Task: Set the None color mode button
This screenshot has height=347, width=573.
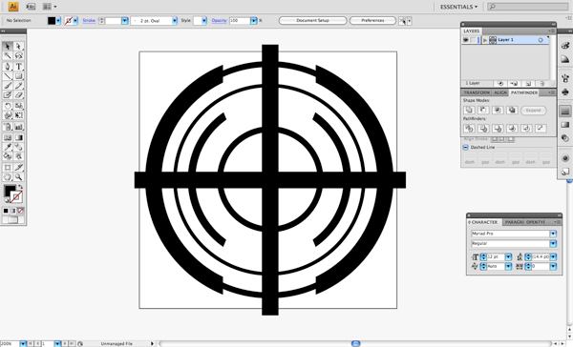Action: 20,211
